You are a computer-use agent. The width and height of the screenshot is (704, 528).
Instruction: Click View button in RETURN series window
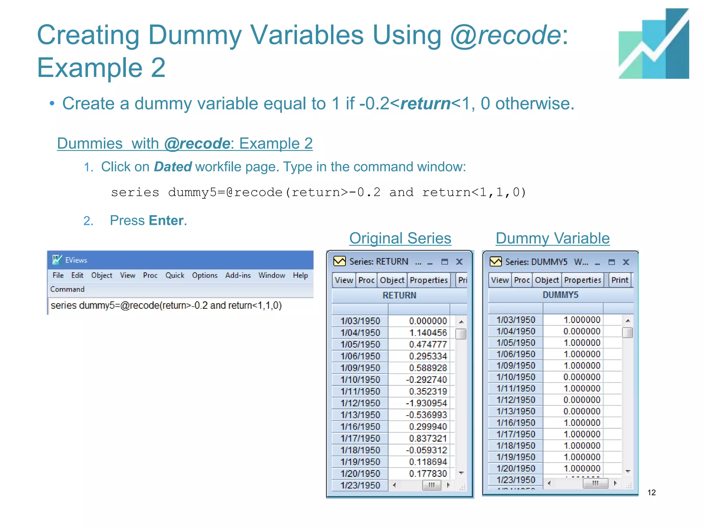pos(344,280)
